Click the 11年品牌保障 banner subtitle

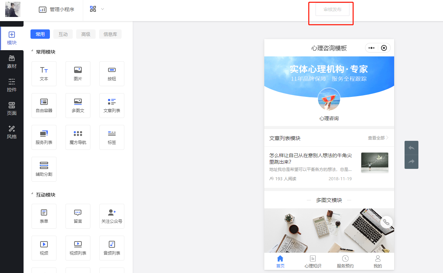tap(309, 79)
